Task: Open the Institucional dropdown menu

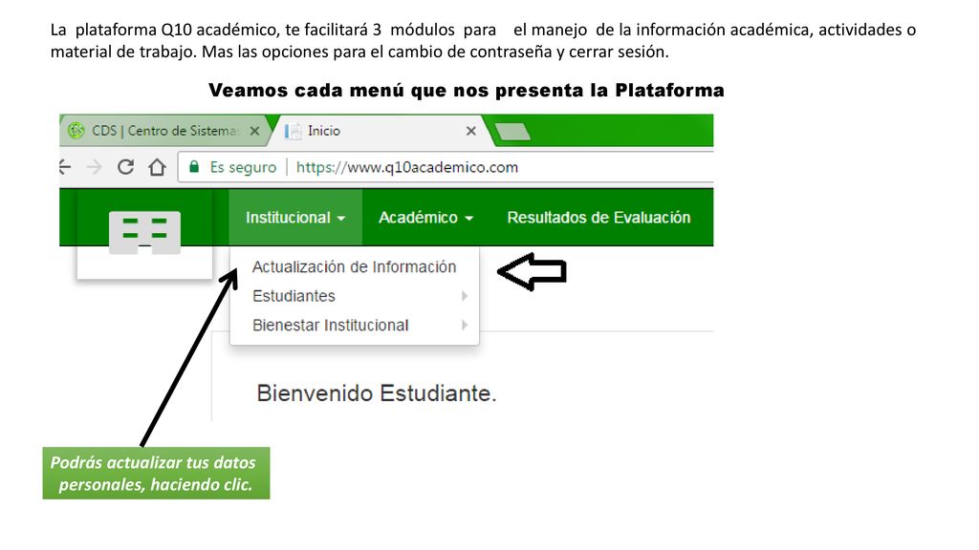Action: pyautogui.click(x=295, y=218)
